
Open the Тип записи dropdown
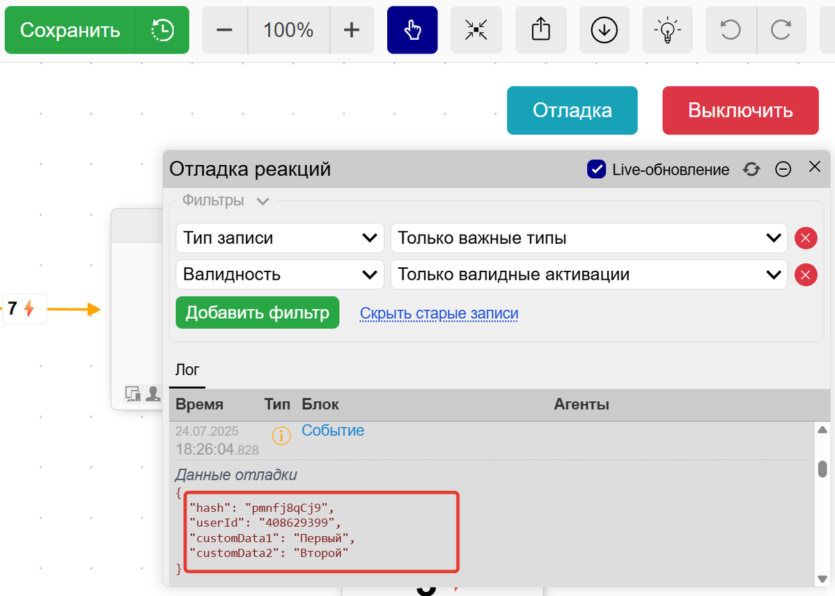point(279,238)
